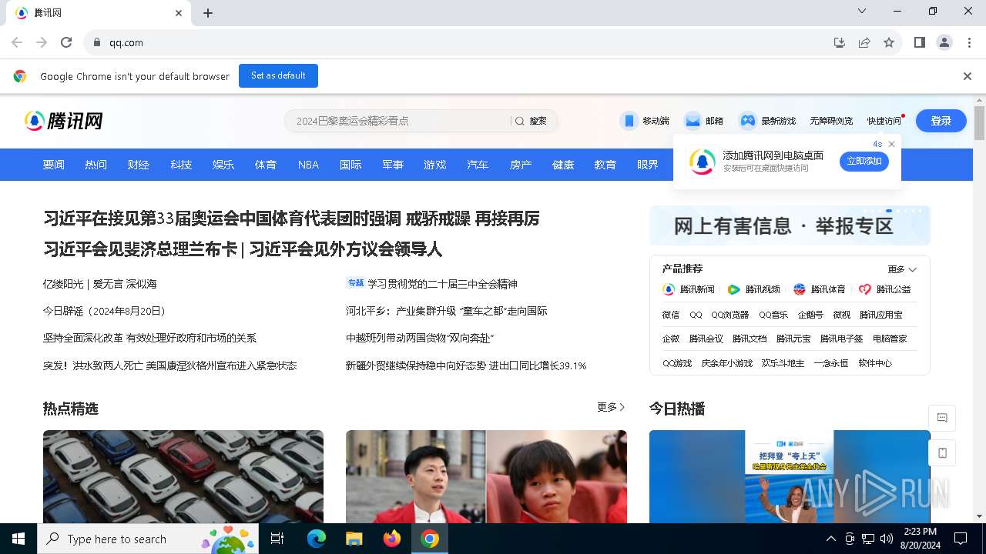The height and width of the screenshot is (554, 986).
Task: Open the athletes photo news thumbnail
Action: click(486, 476)
